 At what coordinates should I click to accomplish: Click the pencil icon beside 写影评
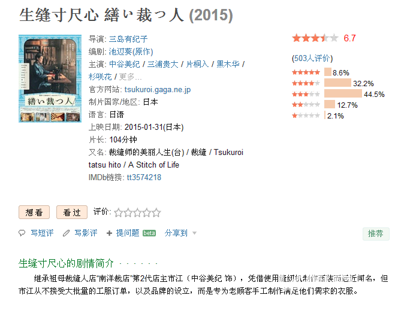point(66,233)
